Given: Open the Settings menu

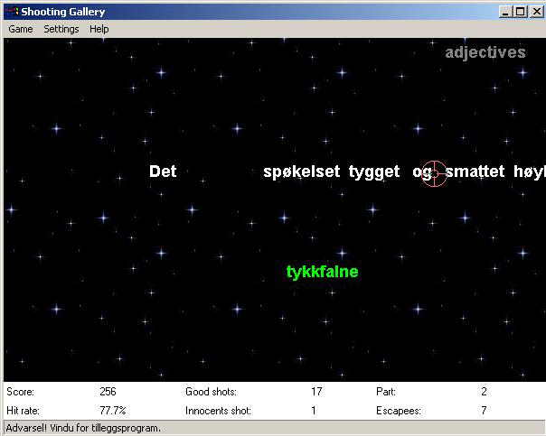Looking at the screenshot, I should pos(61,29).
